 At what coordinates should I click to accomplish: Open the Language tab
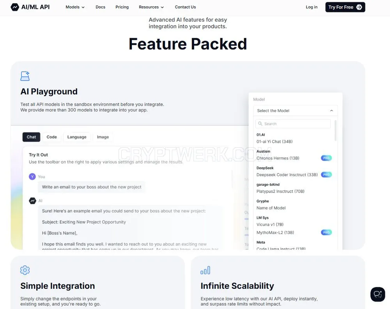click(x=77, y=137)
